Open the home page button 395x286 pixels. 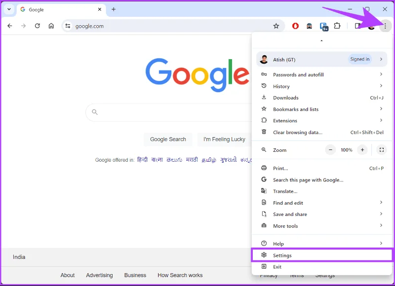click(51, 26)
